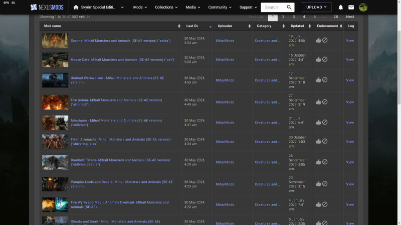Open Creatures category in Daedroth Titans row
The image size is (401, 225).
[267, 162]
